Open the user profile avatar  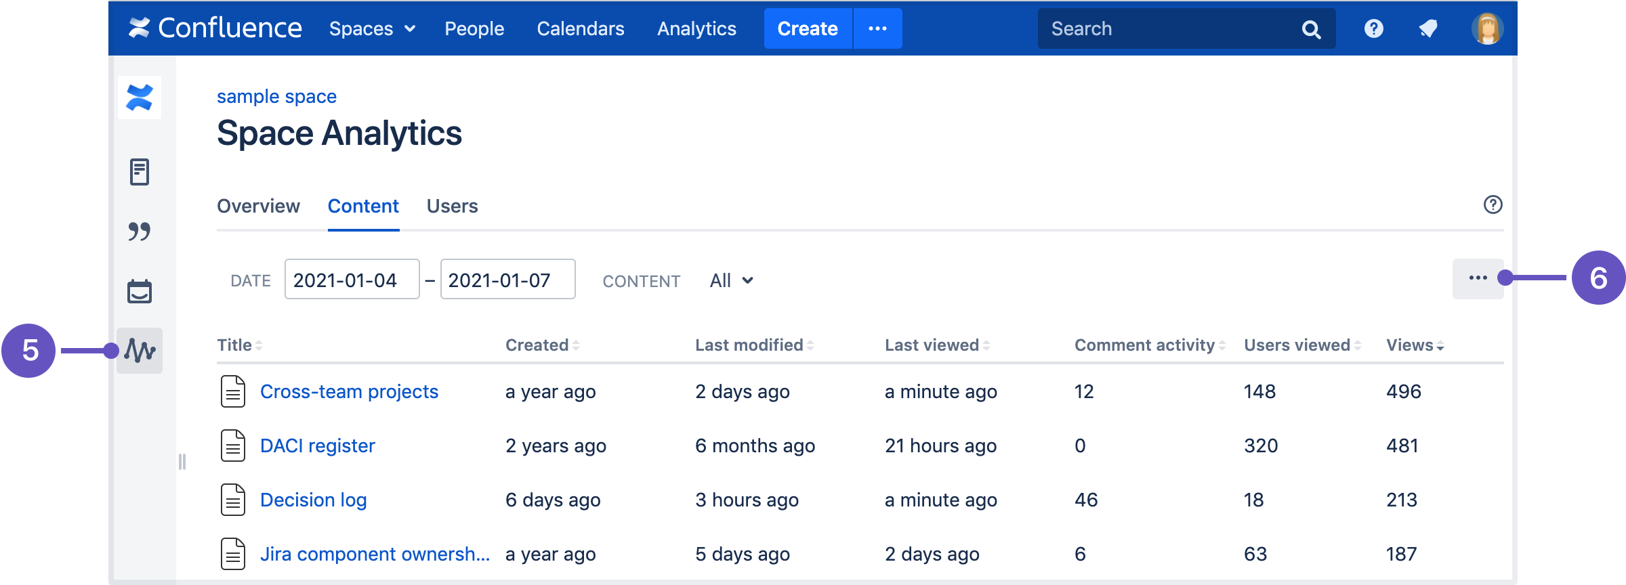[1487, 28]
